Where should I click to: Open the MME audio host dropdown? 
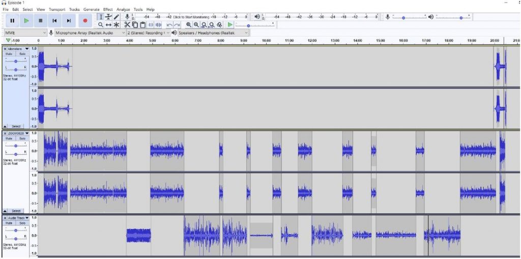[25, 33]
